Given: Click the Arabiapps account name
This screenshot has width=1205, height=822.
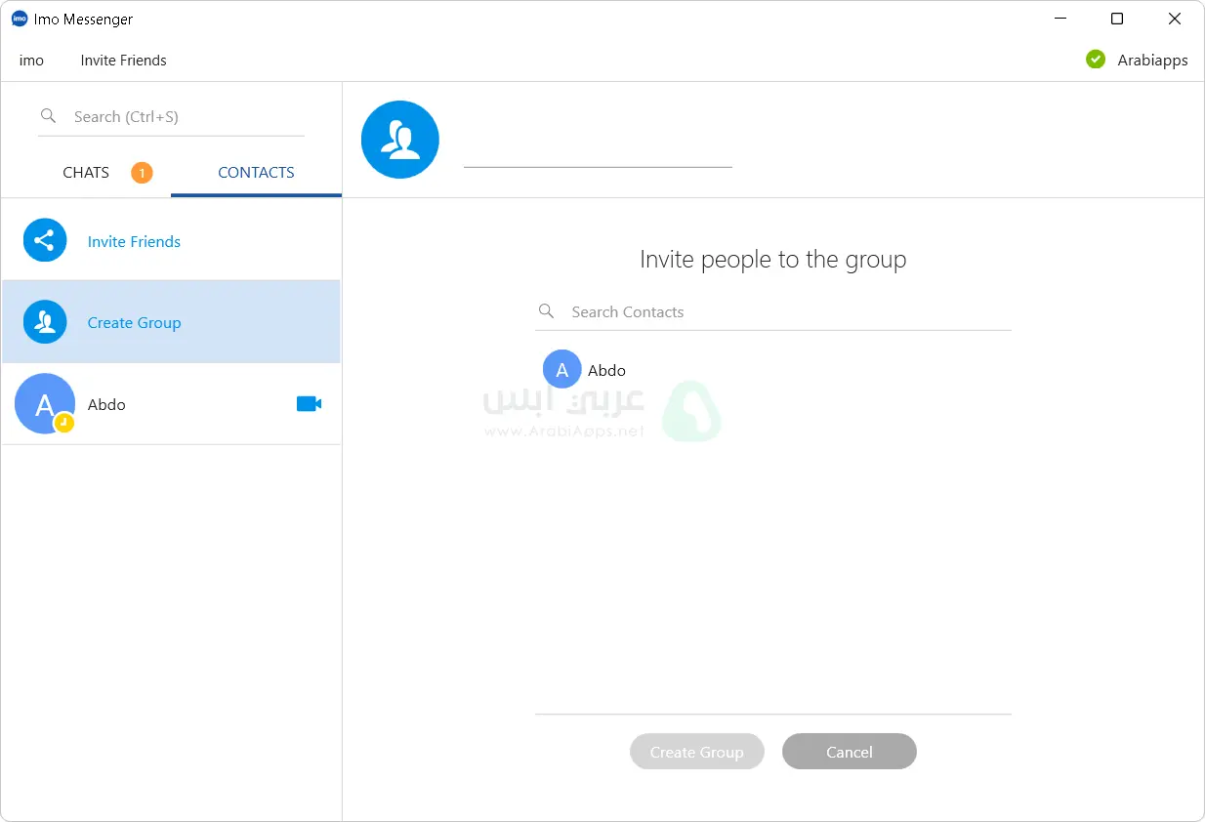Looking at the screenshot, I should point(1152,61).
